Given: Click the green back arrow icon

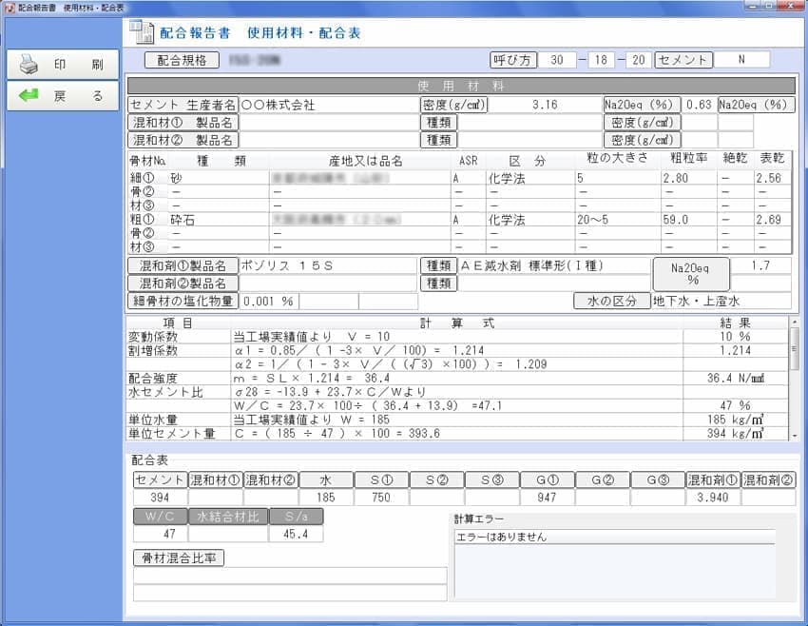Looking at the screenshot, I should click(29, 96).
